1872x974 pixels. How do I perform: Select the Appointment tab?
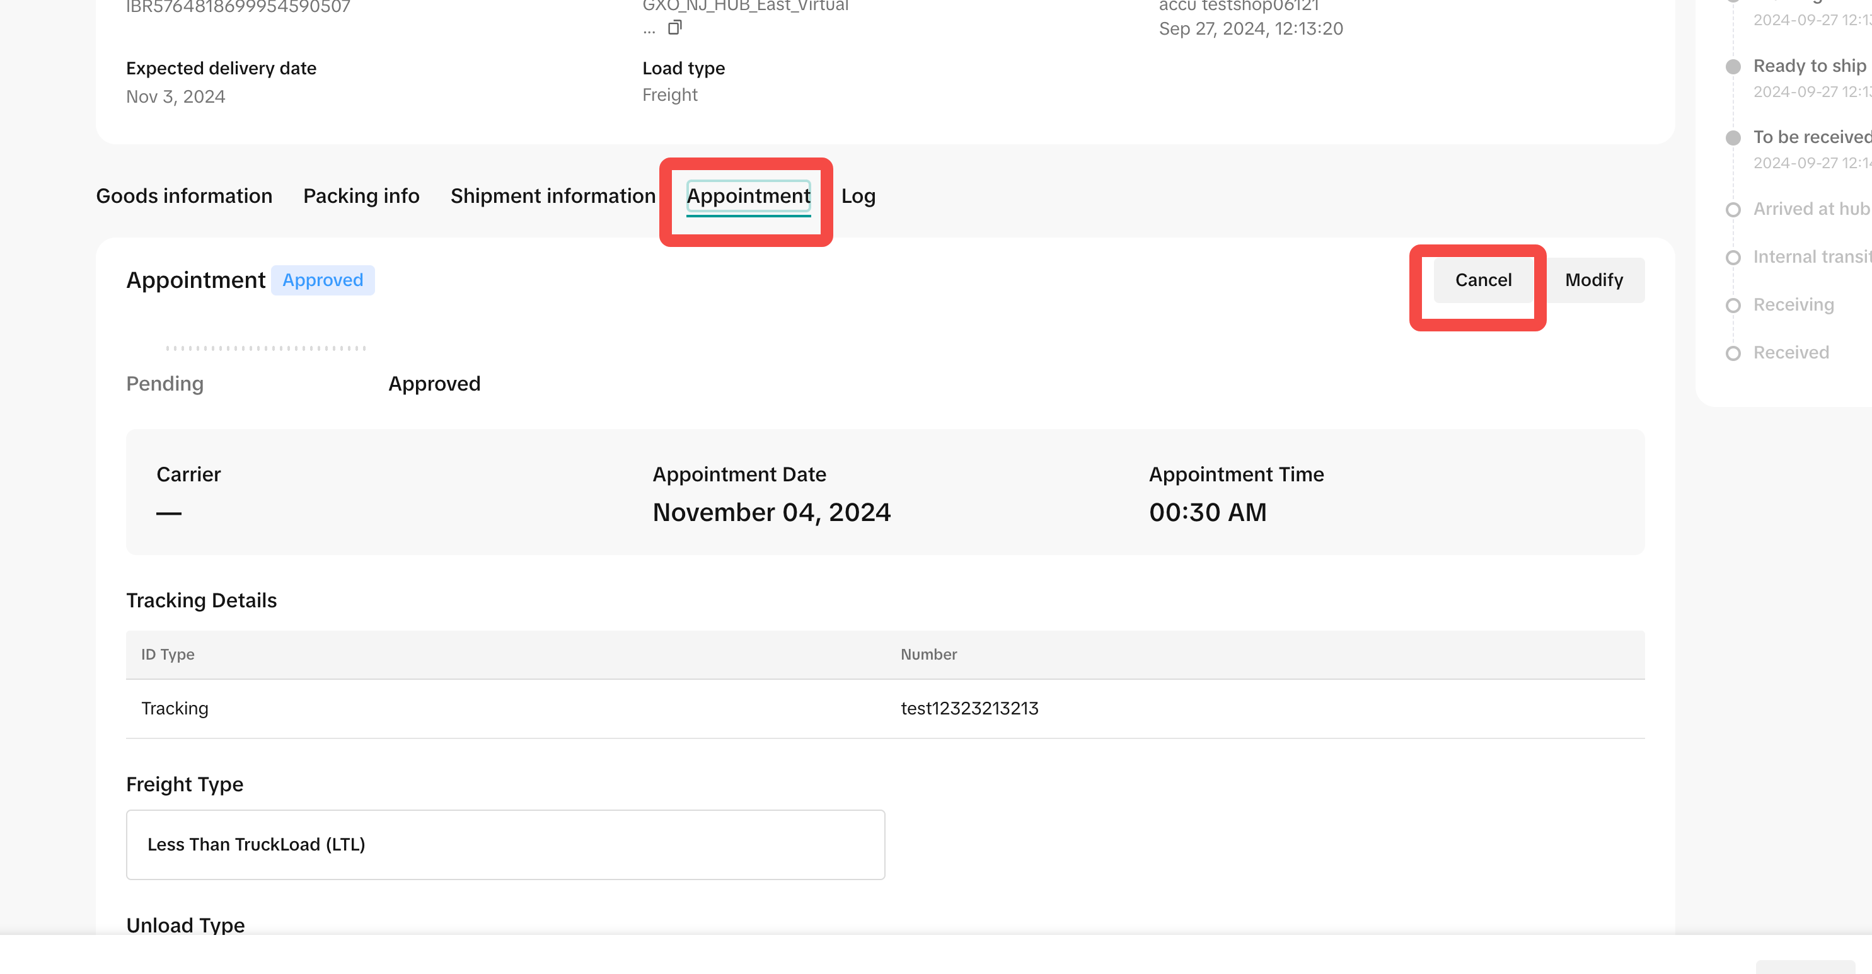click(x=748, y=196)
